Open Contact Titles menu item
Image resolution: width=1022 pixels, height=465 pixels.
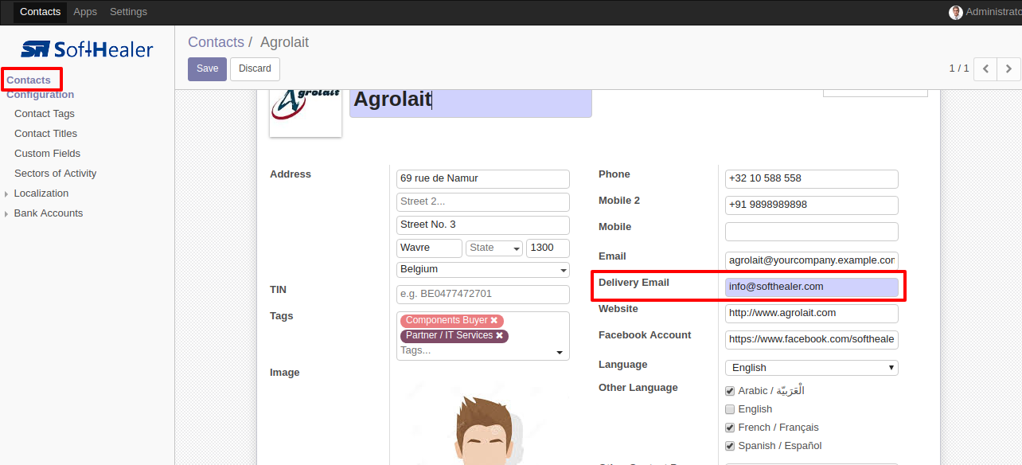coord(46,134)
